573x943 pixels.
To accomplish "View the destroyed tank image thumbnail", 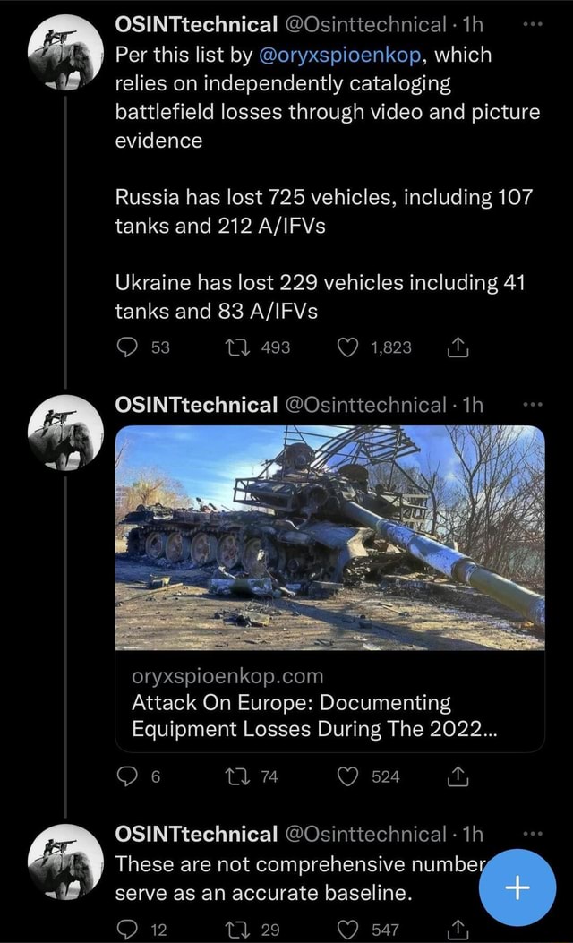I will (330, 537).
